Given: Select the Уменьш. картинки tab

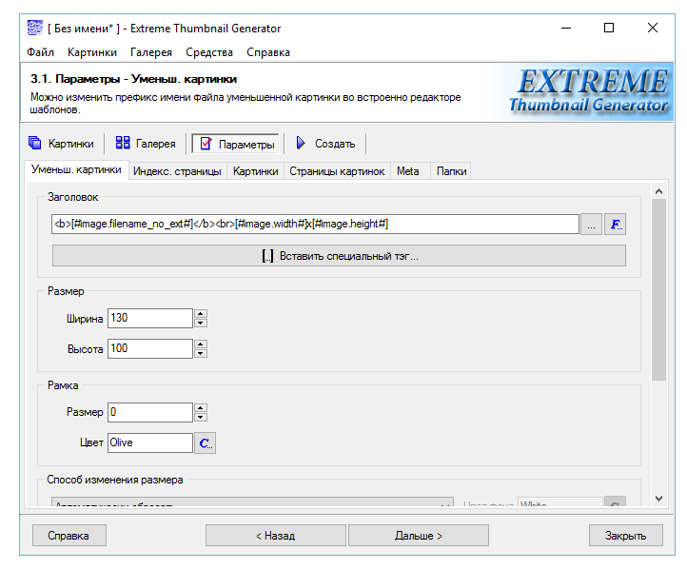Looking at the screenshot, I should pos(76,169).
